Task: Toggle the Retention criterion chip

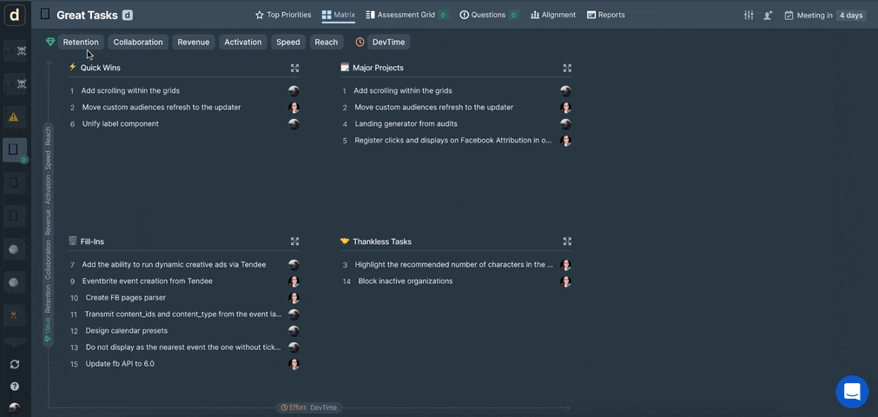Action: (x=81, y=42)
